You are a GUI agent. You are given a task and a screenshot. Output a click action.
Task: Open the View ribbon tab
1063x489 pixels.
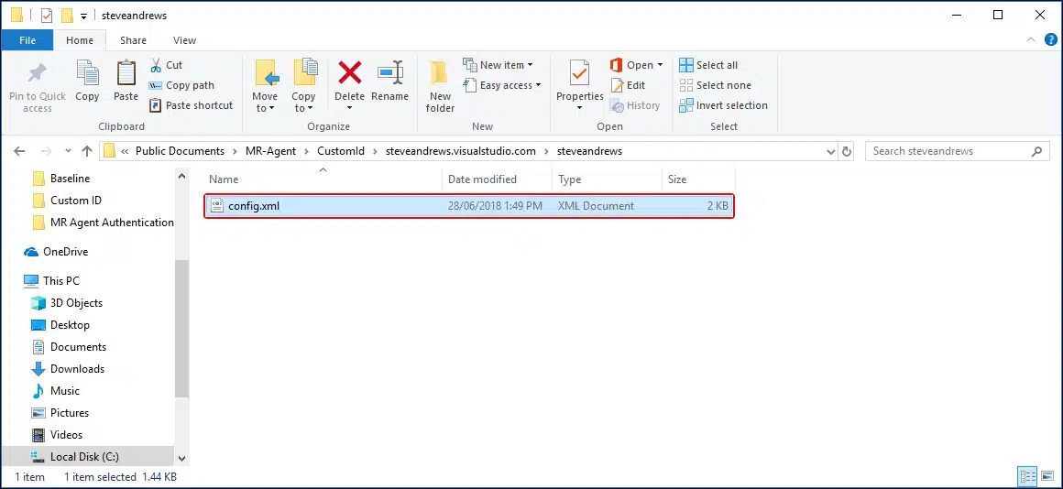click(x=184, y=40)
